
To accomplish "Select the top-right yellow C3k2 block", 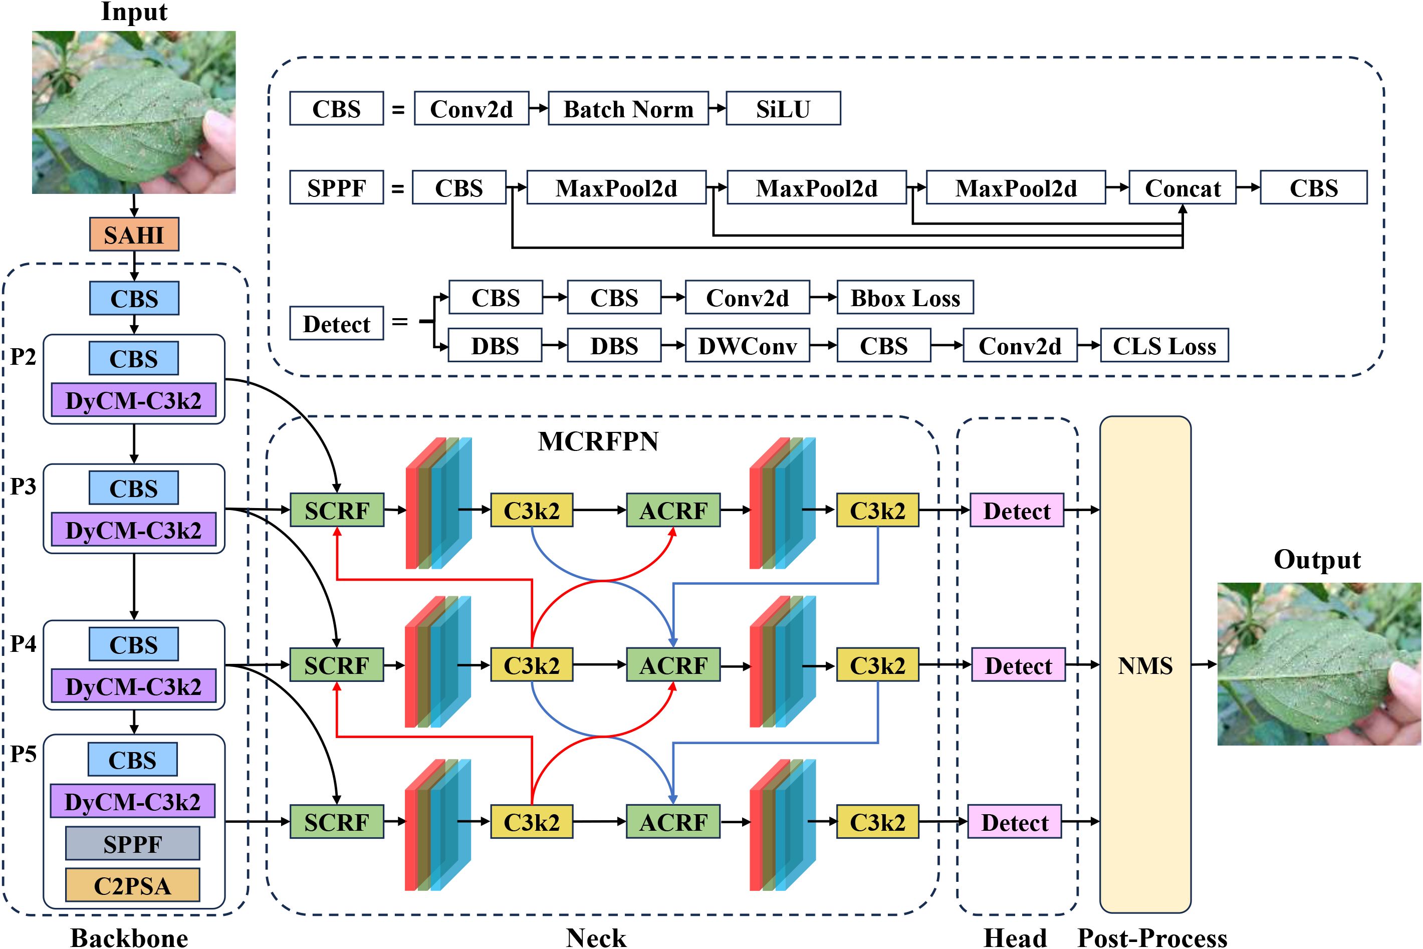I will click(x=877, y=510).
